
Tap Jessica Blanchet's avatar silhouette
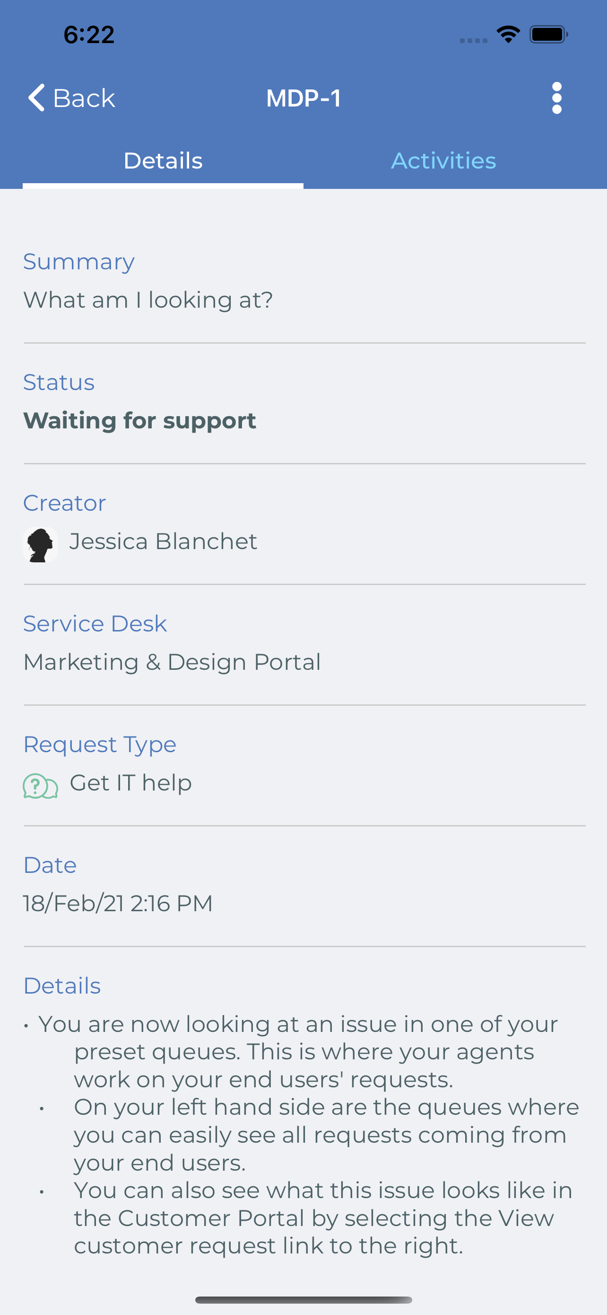coord(40,544)
